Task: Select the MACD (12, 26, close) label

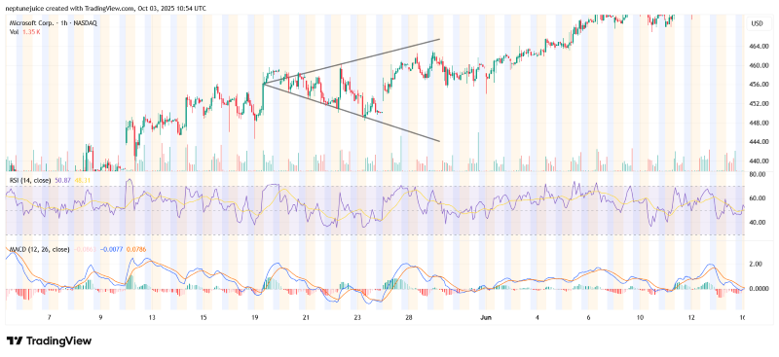Action: tap(39, 249)
